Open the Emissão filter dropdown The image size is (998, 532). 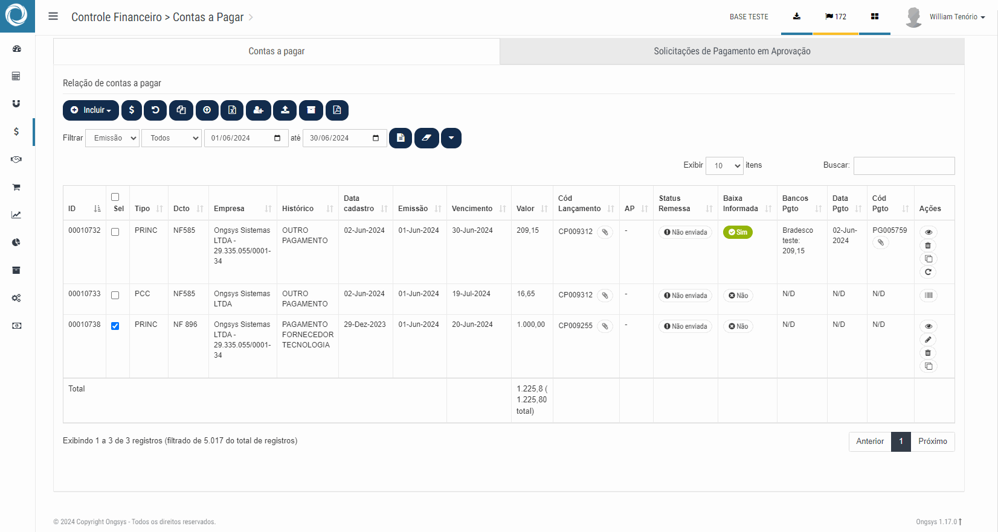[112, 138]
